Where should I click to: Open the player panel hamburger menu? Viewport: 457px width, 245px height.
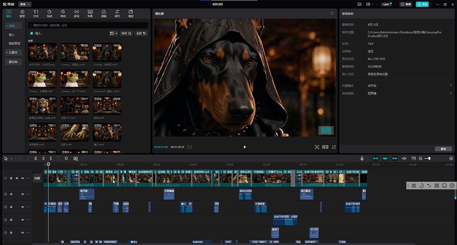click(332, 14)
